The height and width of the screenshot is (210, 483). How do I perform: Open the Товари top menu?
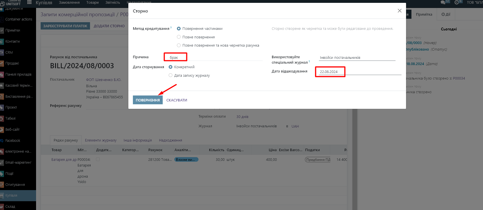click(x=93, y=3)
